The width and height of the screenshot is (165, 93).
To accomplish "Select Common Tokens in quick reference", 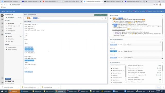I will click(118, 71).
